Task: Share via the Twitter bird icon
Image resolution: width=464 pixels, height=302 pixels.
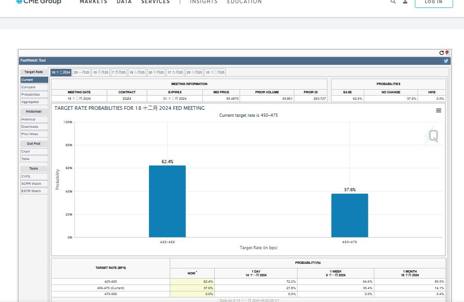Action: [x=446, y=61]
